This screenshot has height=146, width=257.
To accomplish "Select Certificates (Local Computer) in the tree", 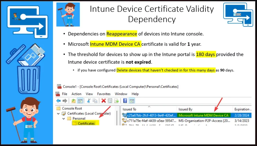I will coord(89,113).
